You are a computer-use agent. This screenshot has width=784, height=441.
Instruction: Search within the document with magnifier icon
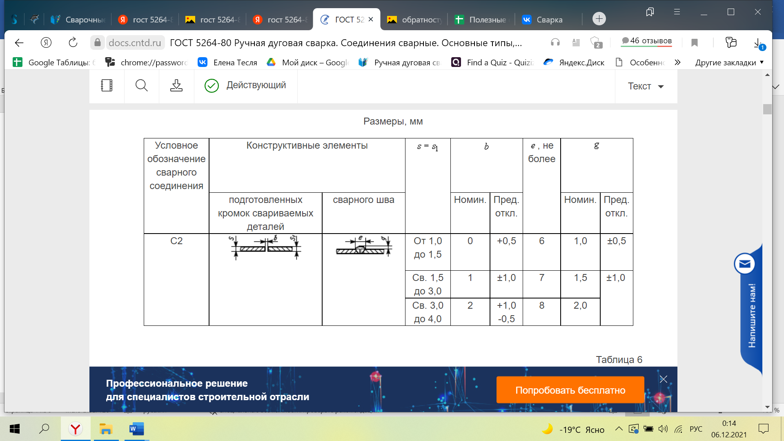point(141,85)
